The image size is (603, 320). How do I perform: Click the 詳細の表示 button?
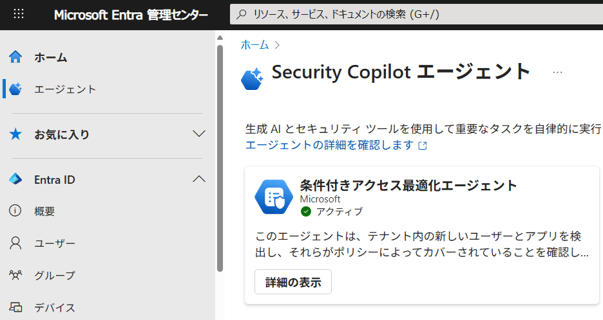pos(293,282)
